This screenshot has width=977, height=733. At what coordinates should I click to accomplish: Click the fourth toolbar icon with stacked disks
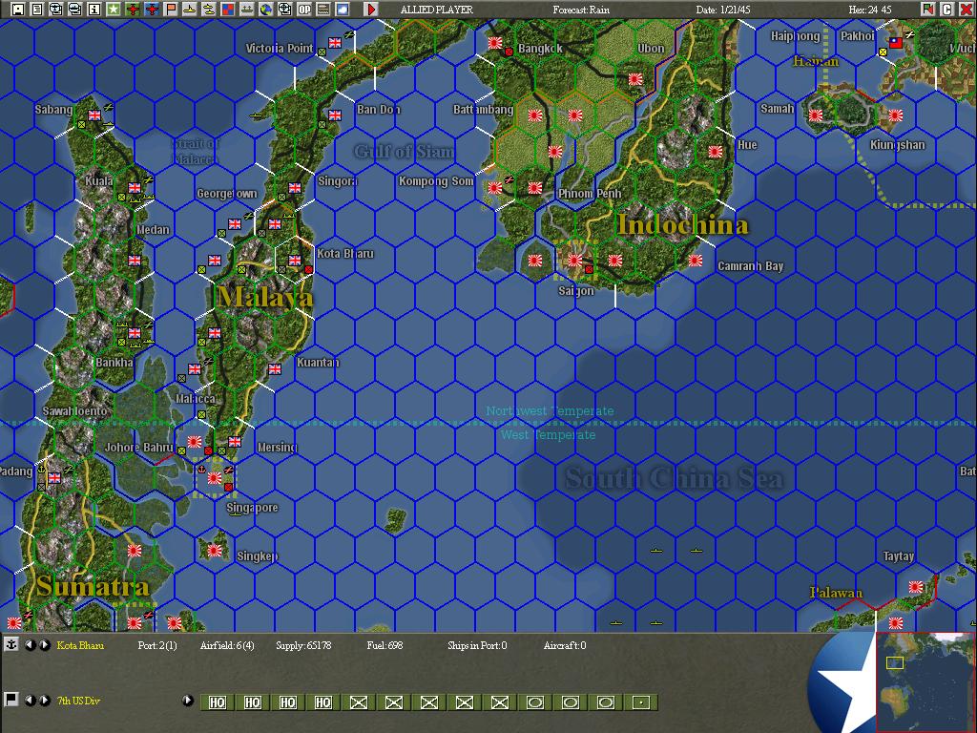click(74, 9)
